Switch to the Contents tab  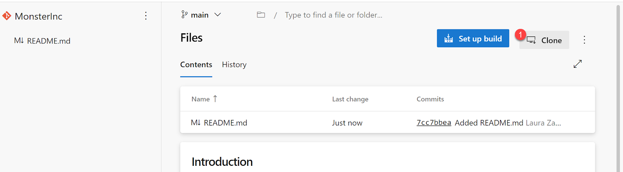[196, 65]
